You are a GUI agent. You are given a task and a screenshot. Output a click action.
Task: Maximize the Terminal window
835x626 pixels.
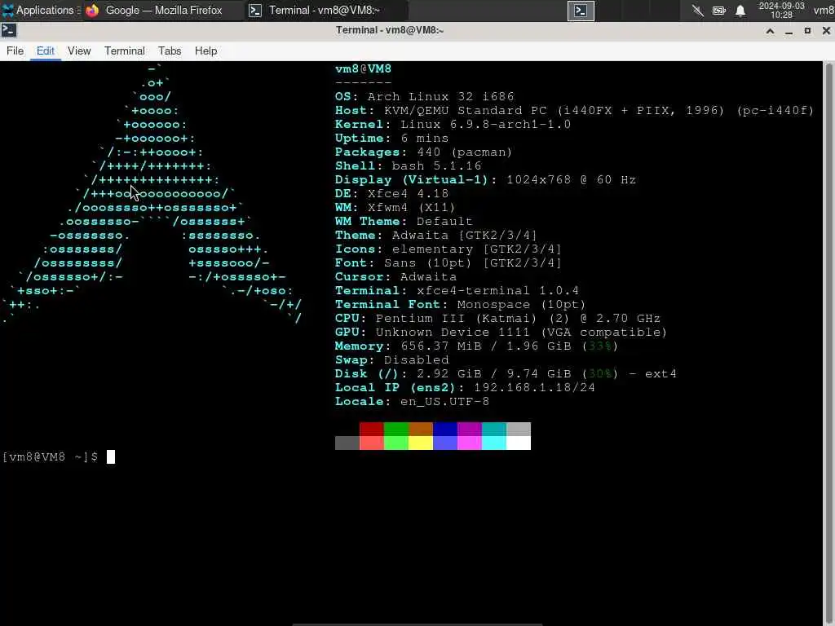click(x=807, y=31)
